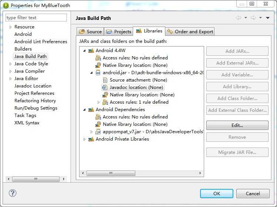The image size is (277, 207).
Task: Select Refactoring History item
Action: click(x=35, y=101)
